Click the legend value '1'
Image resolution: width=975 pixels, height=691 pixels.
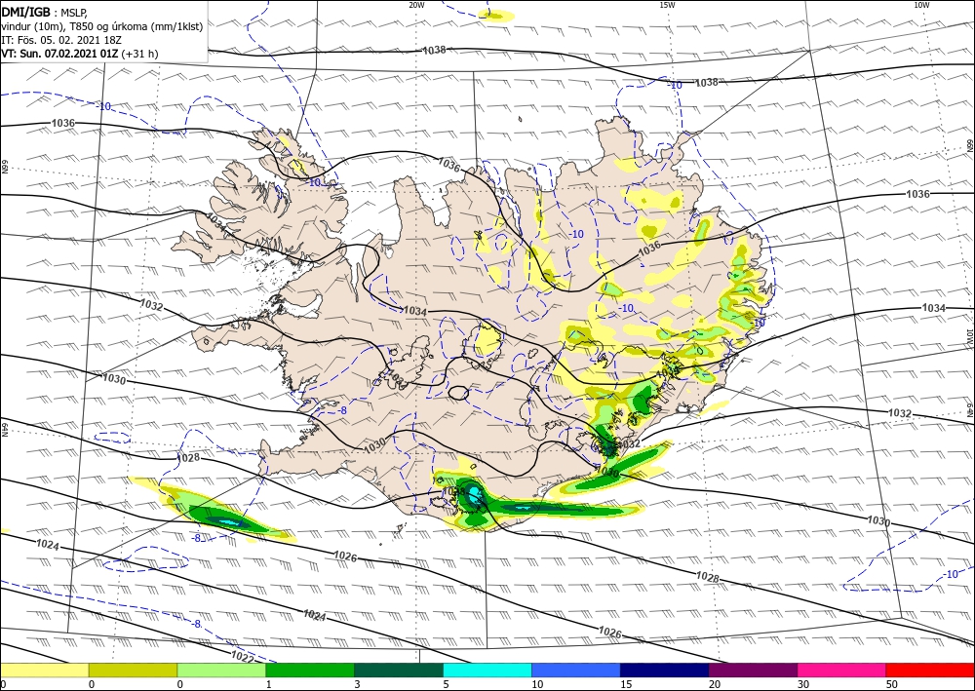269,684
